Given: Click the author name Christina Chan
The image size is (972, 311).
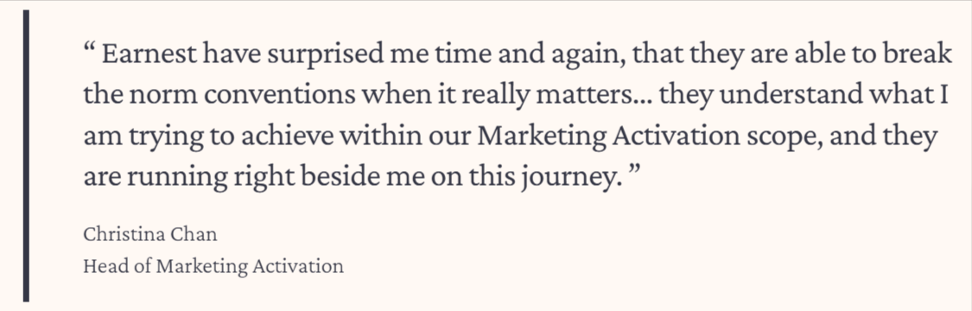Looking at the screenshot, I should coord(150,235).
